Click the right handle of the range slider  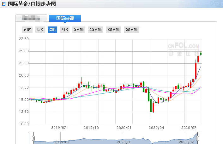tap(198, 138)
